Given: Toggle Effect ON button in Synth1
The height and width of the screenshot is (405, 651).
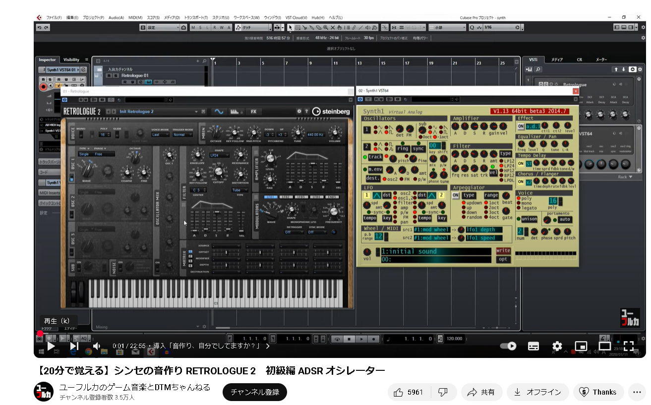Looking at the screenshot, I should (x=521, y=126).
